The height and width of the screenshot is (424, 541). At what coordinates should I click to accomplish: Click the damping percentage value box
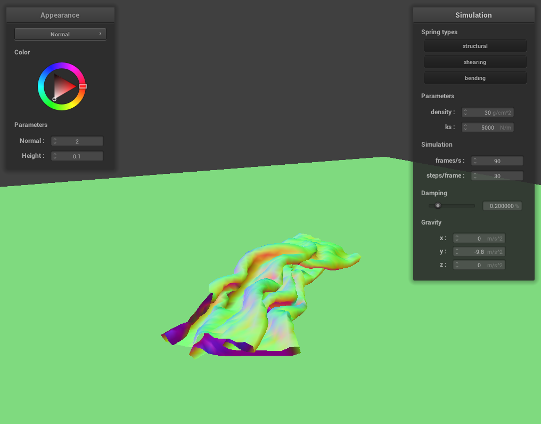(502, 206)
